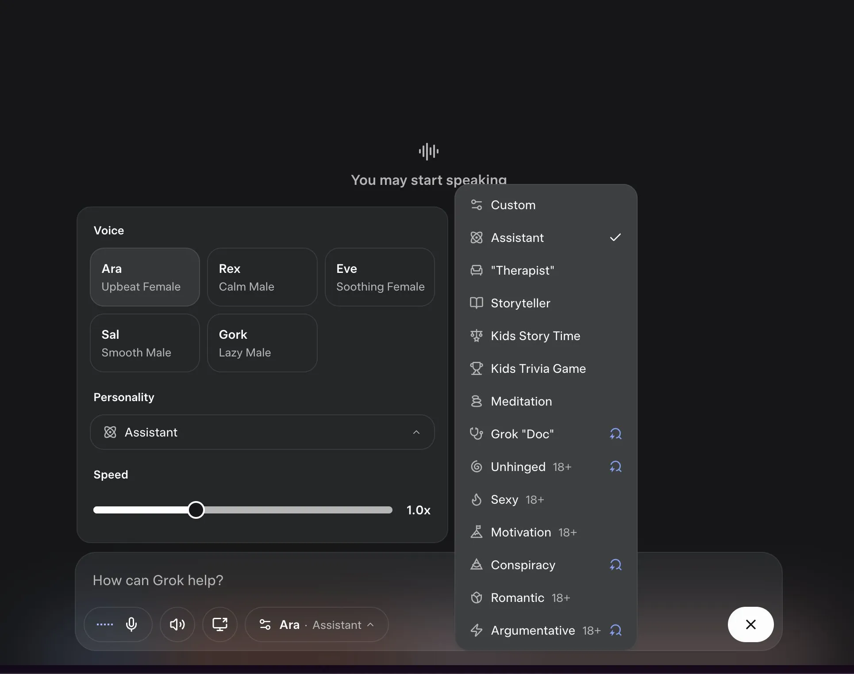854x674 pixels.
Task: Select the Conspiracy personality
Action: pos(546,565)
